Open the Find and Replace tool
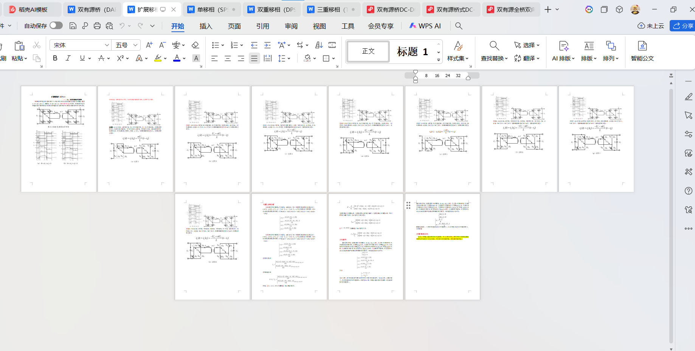Screen dimensions: 695x351 click(x=494, y=51)
